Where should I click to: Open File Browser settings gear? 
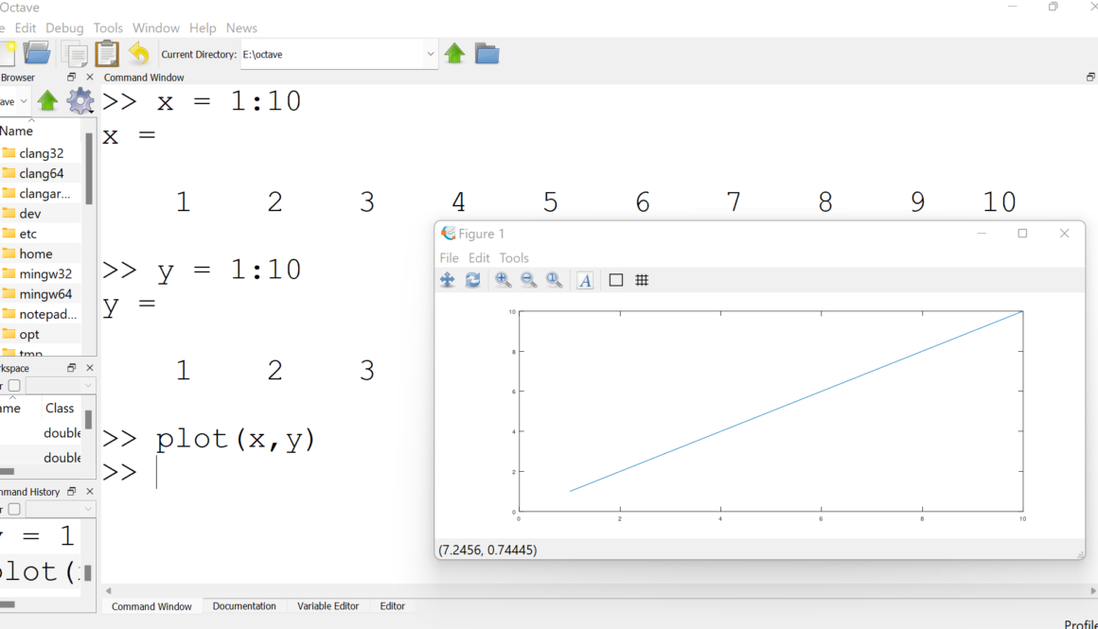pos(80,101)
